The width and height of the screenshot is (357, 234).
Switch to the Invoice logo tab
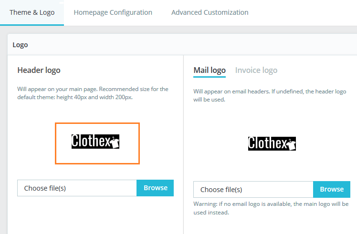point(256,71)
